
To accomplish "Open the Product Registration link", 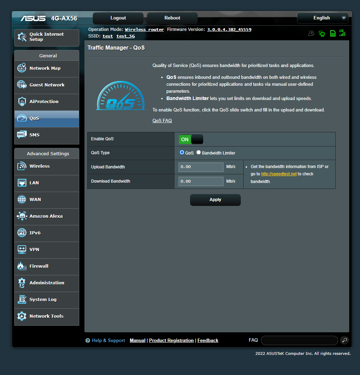I will tap(171, 340).
